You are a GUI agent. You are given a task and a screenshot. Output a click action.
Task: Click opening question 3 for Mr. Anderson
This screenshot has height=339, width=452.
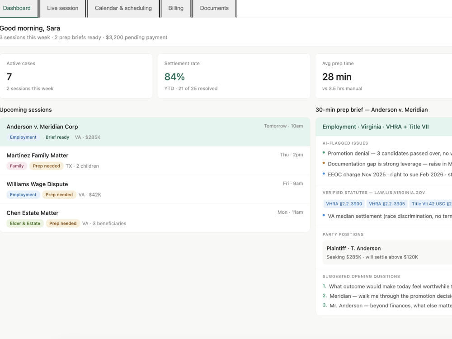click(x=387, y=306)
